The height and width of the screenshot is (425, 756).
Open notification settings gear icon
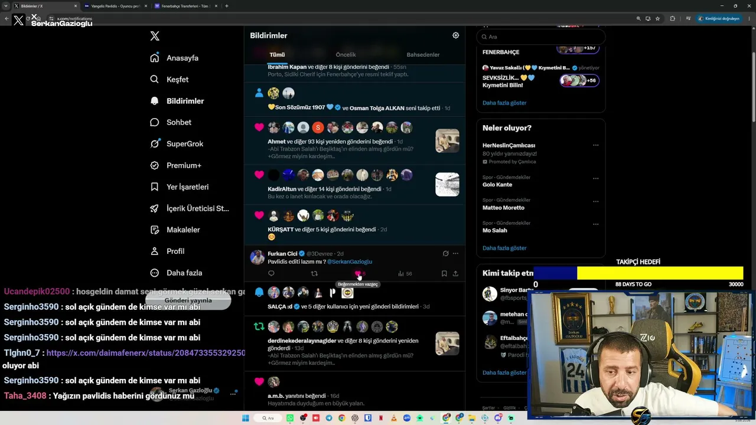click(455, 35)
